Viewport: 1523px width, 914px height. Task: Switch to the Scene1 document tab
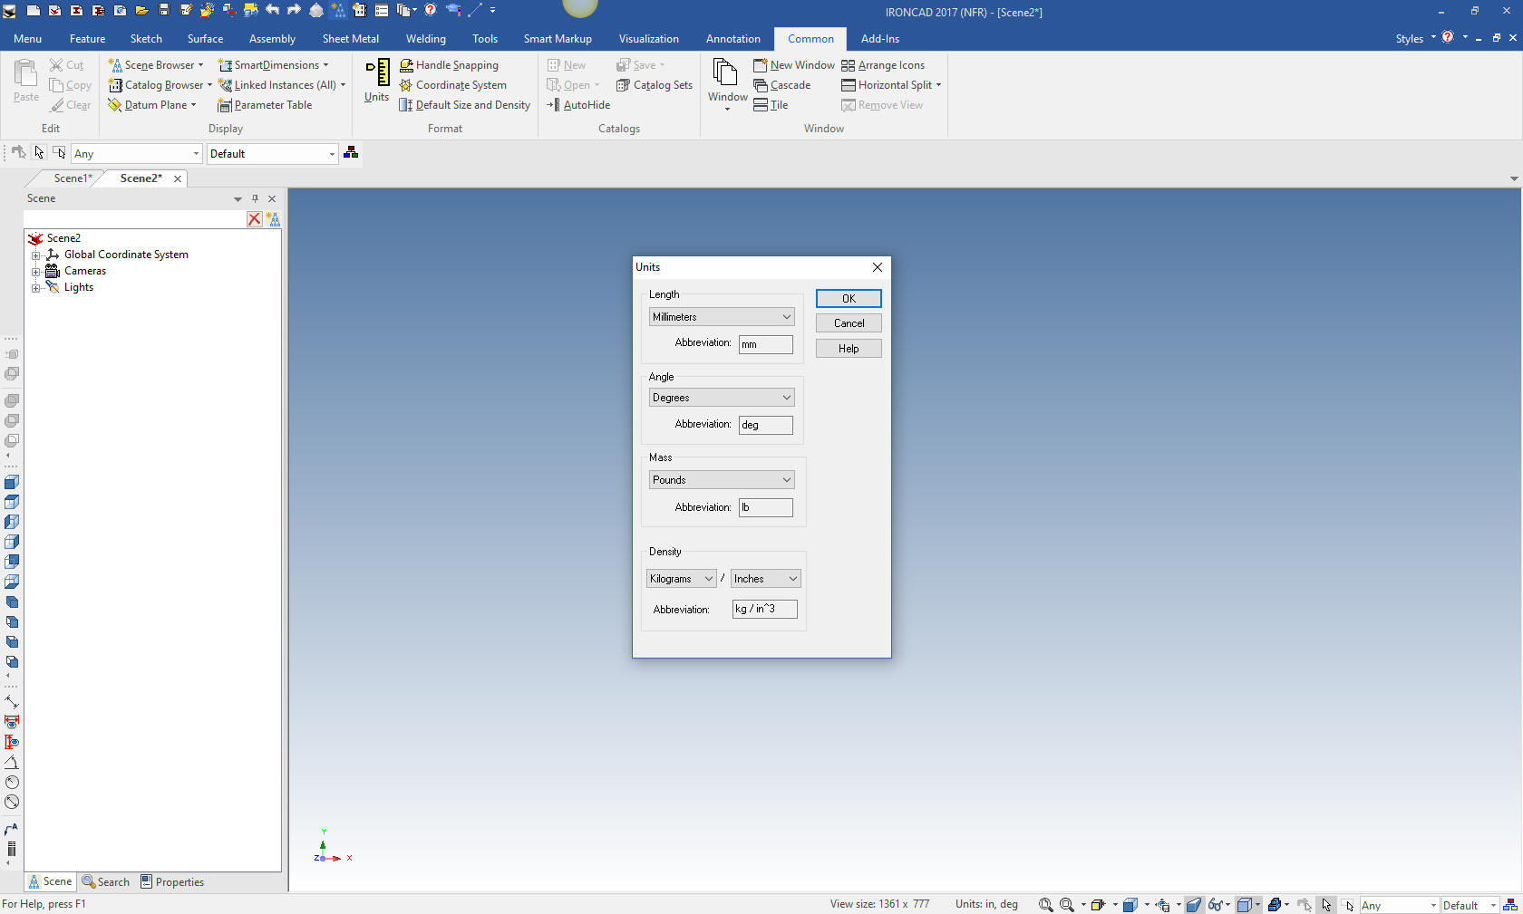click(72, 178)
